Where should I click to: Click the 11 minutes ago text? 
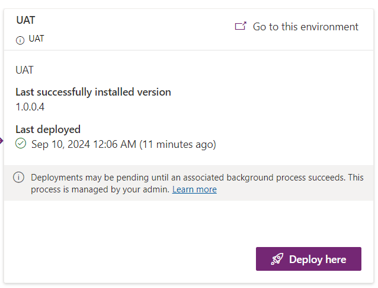[178, 144]
